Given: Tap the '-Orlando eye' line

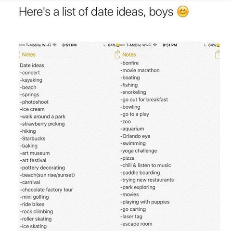Looking at the screenshot, I should [x=135, y=136].
